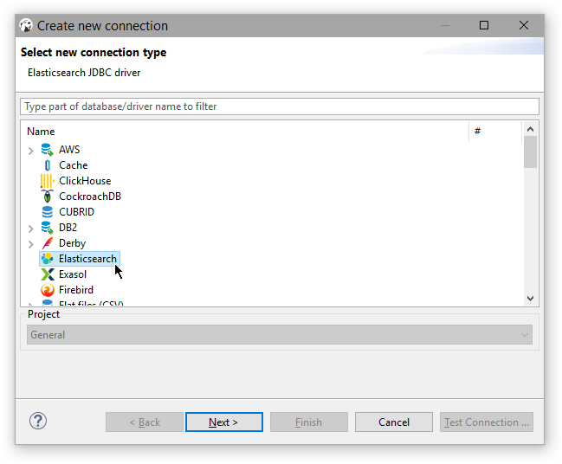
Task: Click the Next > button
Action: click(223, 422)
